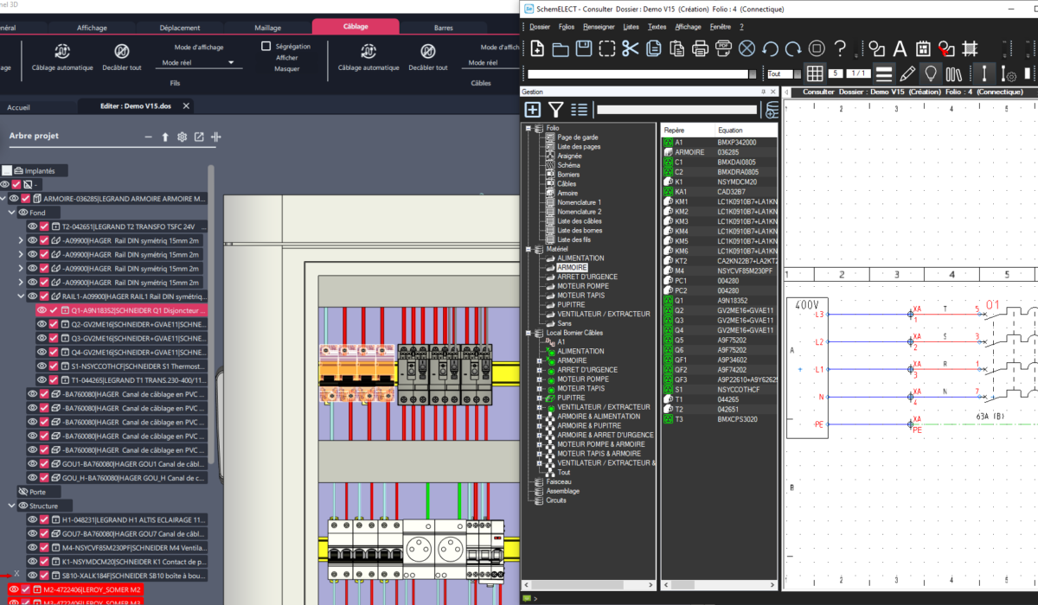Click the pencil edit icon
Screen dimensions: 1038x605
(907, 73)
